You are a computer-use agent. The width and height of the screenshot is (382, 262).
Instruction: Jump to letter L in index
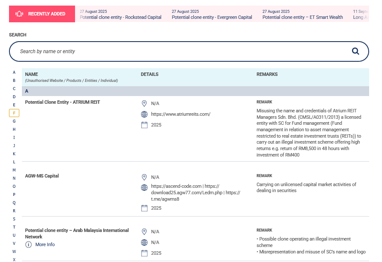[x=14, y=162]
